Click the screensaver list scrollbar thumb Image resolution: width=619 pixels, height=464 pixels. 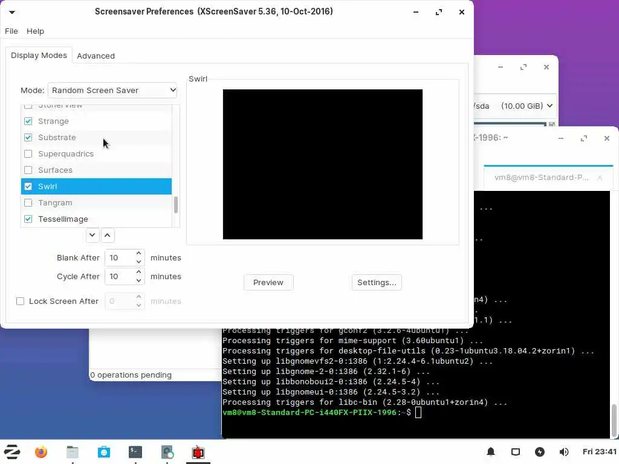[x=176, y=205]
